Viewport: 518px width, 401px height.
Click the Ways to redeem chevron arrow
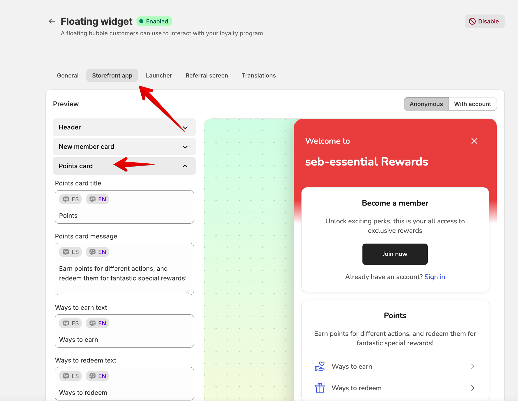(x=473, y=388)
